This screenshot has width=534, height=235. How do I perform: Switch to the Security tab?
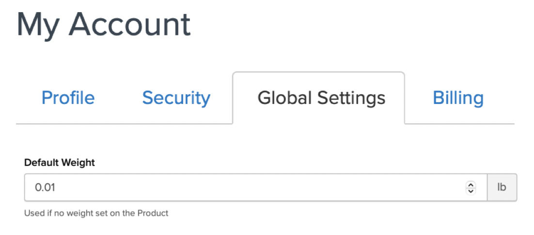point(176,98)
